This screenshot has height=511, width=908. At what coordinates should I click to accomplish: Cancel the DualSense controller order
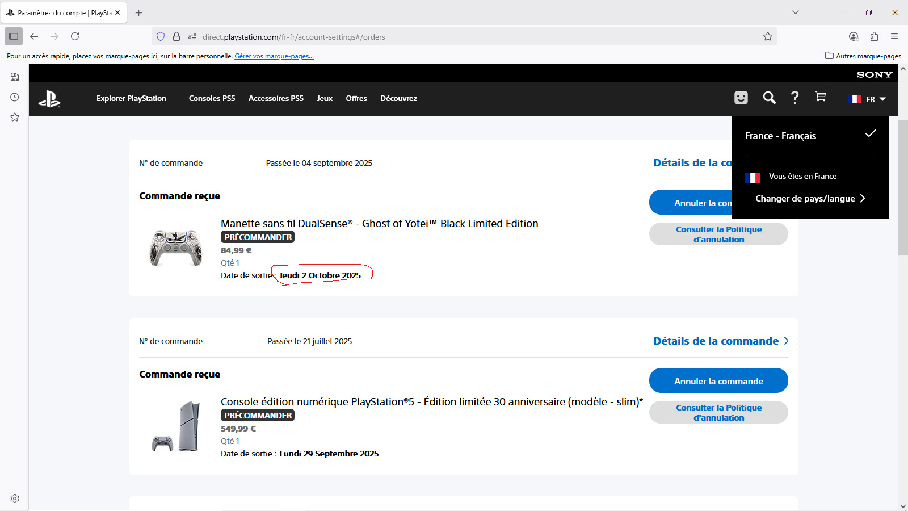(x=690, y=202)
